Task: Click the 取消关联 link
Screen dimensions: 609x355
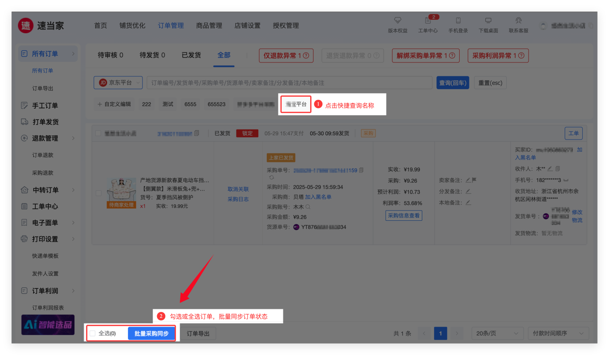Action: tap(238, 189)
